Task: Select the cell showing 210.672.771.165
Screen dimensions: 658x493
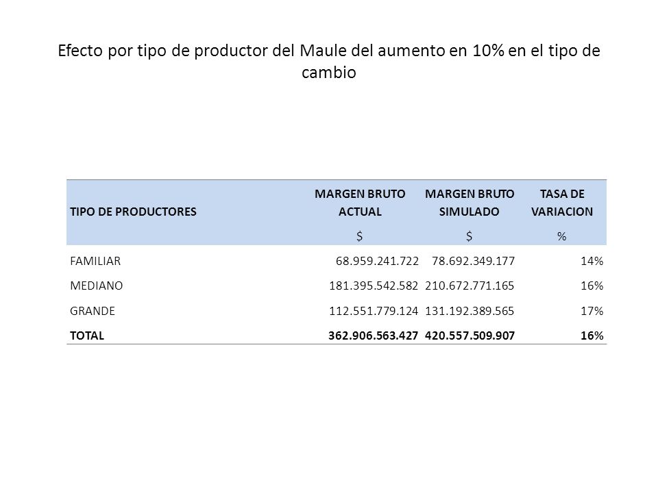Action: pyautogui.click(x=470, y=286)
